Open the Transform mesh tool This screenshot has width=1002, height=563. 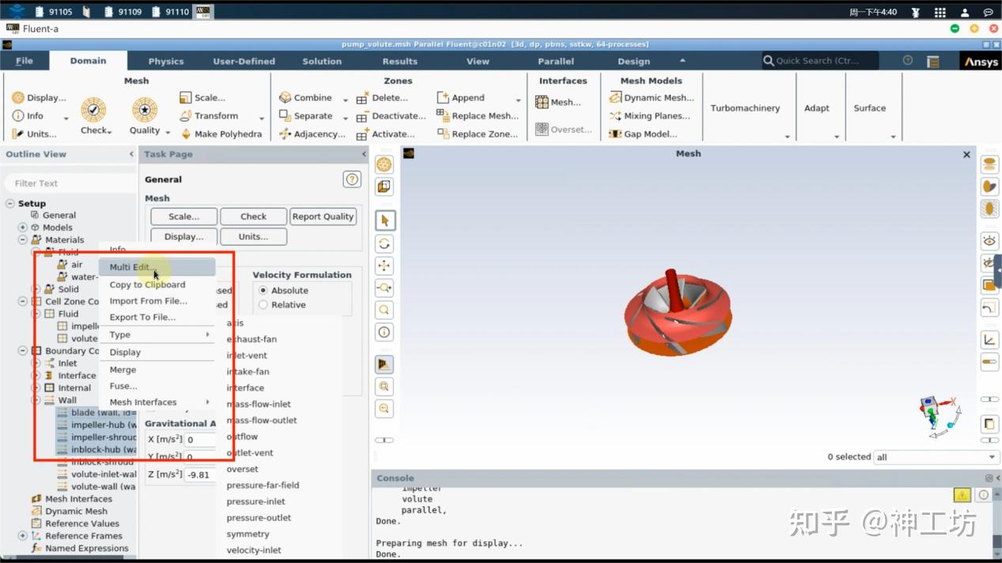(209, 116)
